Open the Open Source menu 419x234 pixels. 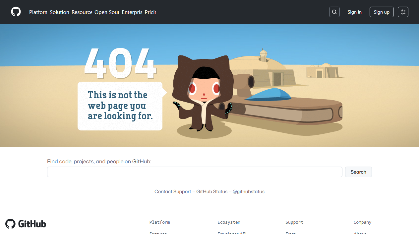click(107, 12)
